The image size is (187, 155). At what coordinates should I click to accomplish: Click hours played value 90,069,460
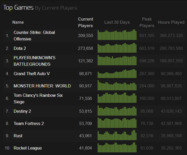(x=171, y=74)
